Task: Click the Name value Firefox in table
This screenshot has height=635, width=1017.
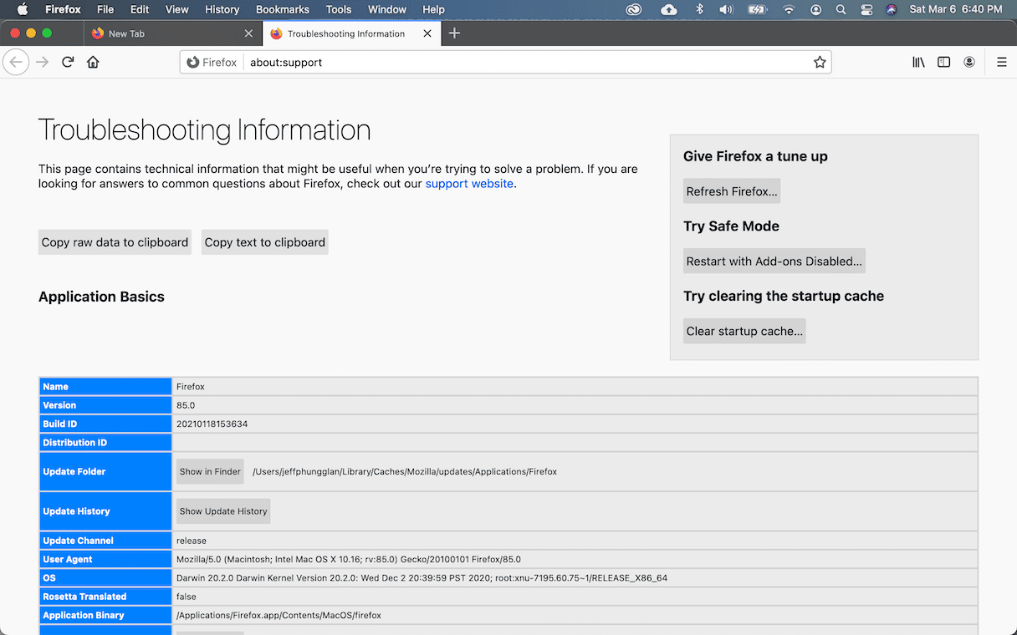Action: click(x=191, y=387)
